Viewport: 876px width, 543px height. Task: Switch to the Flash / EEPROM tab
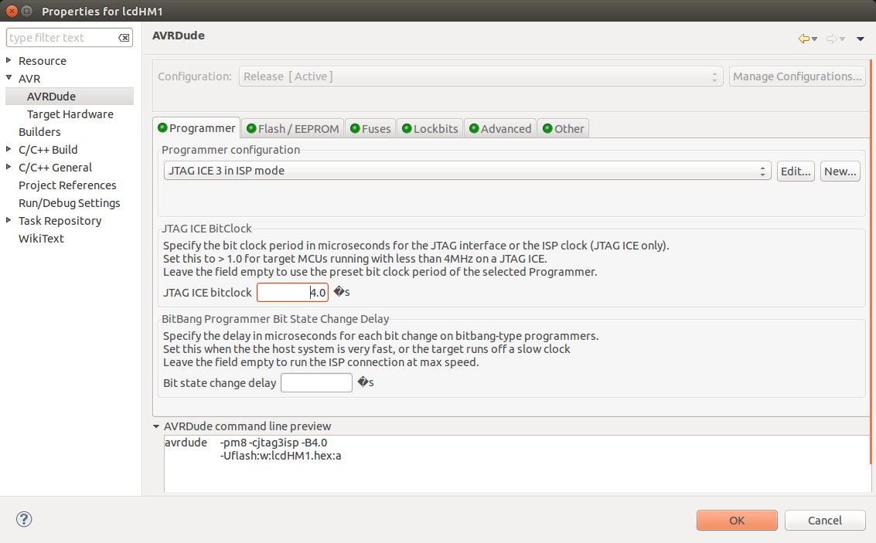tap(293, 129)
